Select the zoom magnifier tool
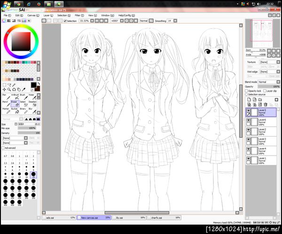 click(9, 89)
